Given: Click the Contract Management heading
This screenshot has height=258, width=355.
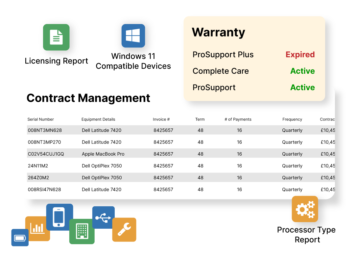Looking at the screenshot, I should (88, 98).
